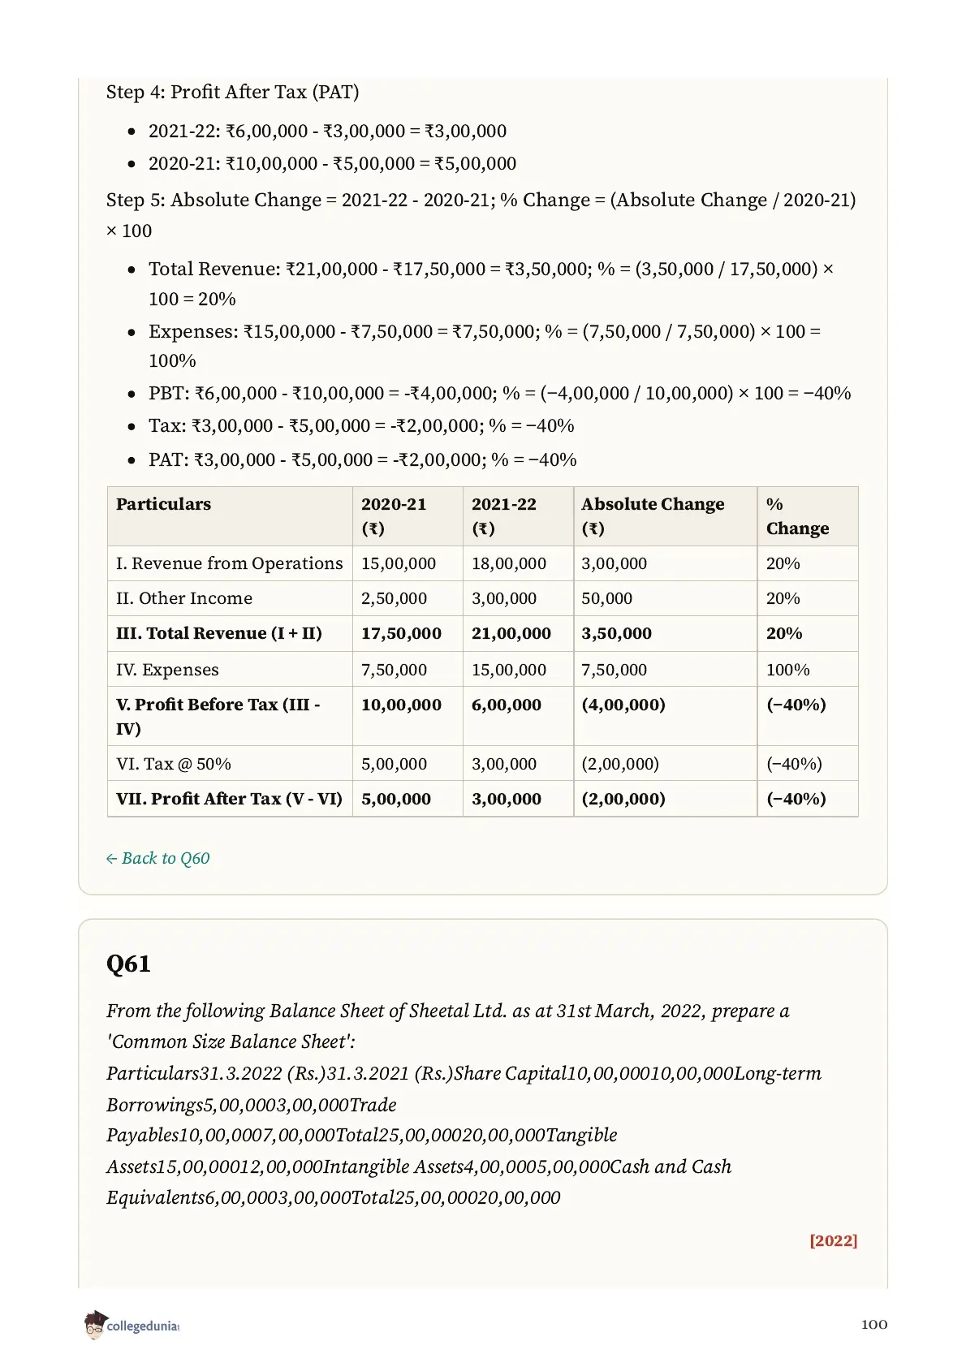
Task: Click Profit After Tax (V - VI) row
Action: (483, 799)
